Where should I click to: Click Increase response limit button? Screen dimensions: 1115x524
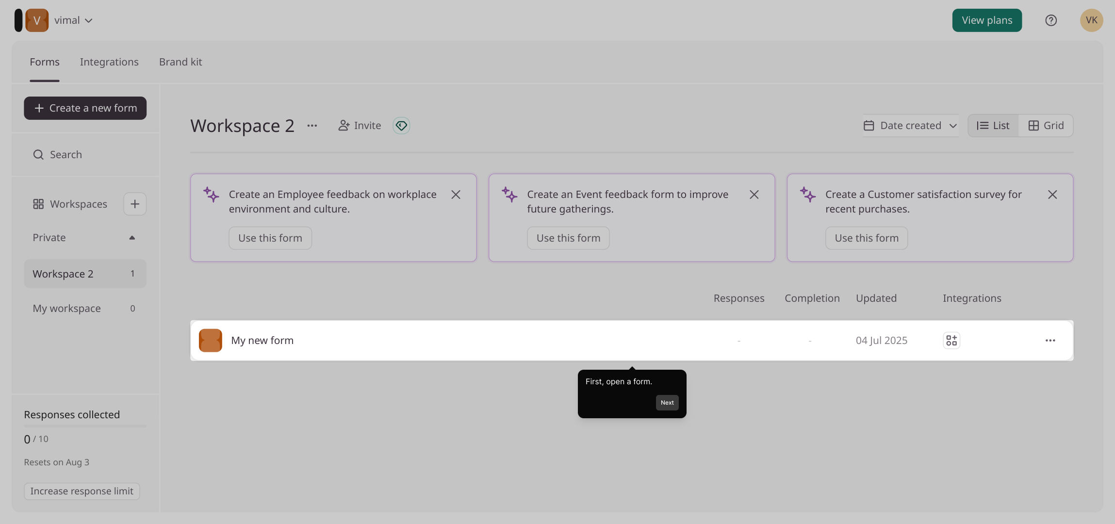pyautogui.click(x=82, y=491)
